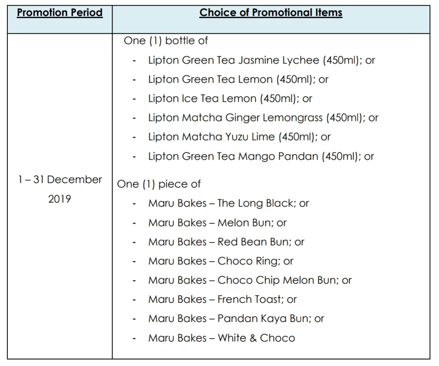Click Lipton Matcha Ginger Lemongrass item
This screenshot has width=439, height=366.
click(x=263, y=118)
